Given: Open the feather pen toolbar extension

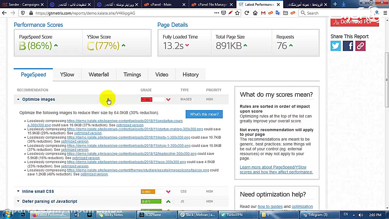Looking at the screenshot, I should pos(230,13).
